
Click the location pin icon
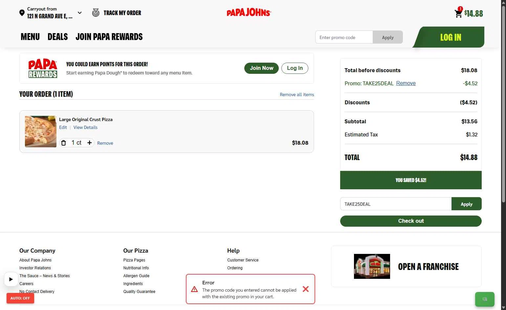click(x=22, y=13)
